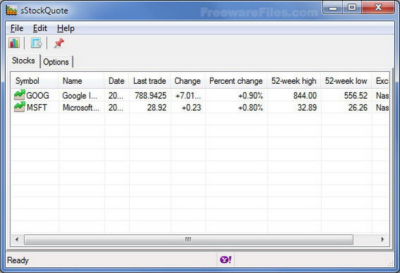Click the 556.52 52-week low value

pyautogui.click(x=355, y=95)
